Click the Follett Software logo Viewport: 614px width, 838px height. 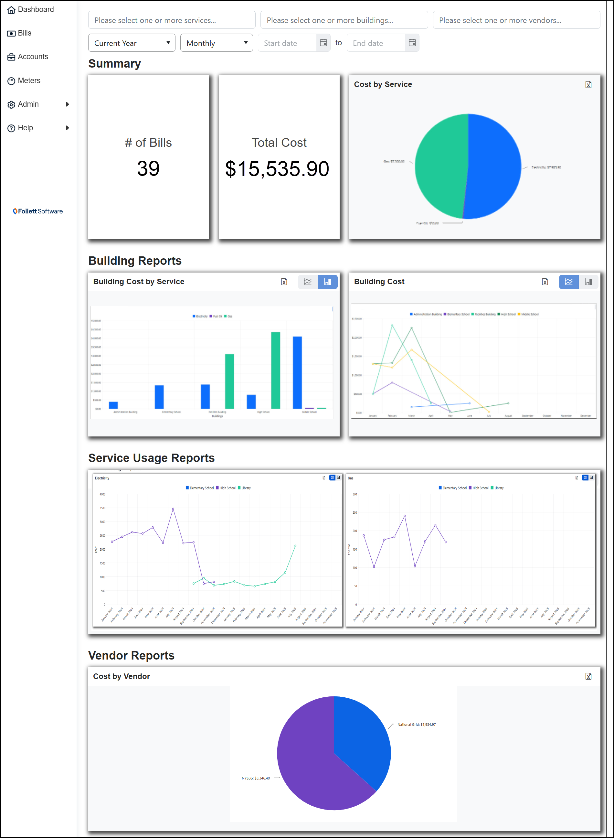click(x=38, y=211)
